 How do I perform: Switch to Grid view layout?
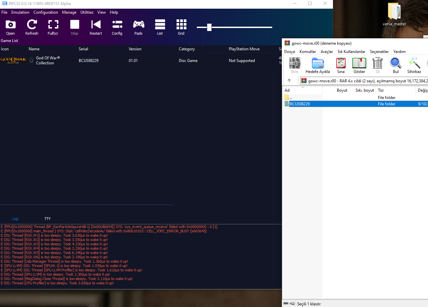click(x=181, y=25)
